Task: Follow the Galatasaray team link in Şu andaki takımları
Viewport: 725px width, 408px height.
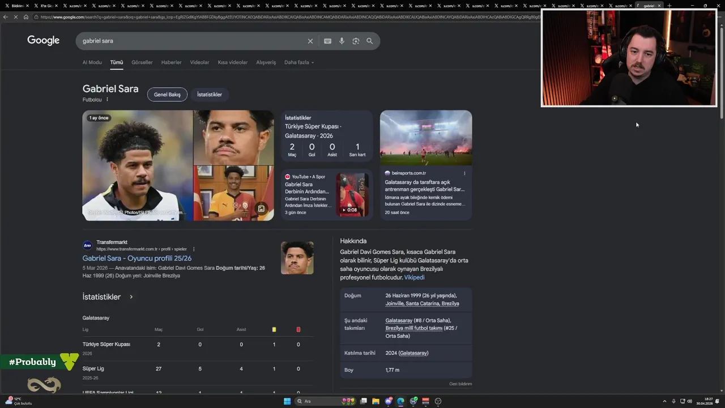Action: point(399,320)
